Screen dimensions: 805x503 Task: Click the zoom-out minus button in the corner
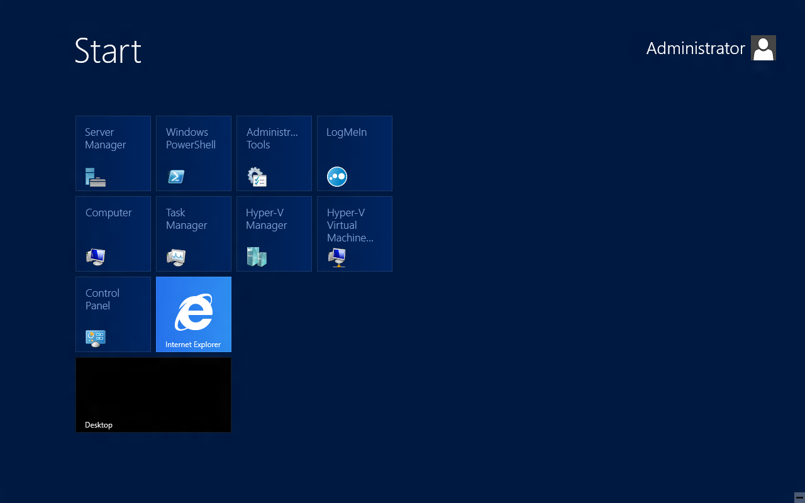pyautogui.click(x=799, y=497)
